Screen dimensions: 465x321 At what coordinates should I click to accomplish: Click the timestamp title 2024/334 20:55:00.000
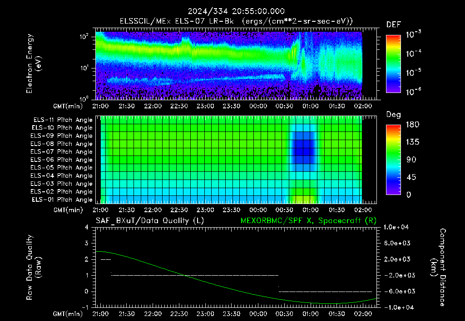click(x=236, y=11)
